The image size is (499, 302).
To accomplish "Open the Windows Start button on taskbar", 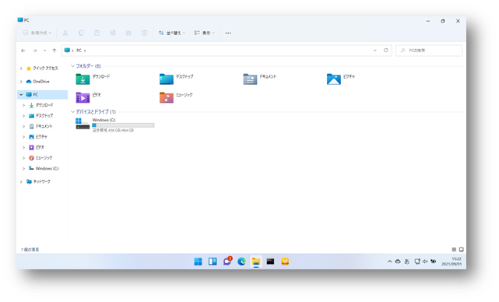I will (198, 262).
